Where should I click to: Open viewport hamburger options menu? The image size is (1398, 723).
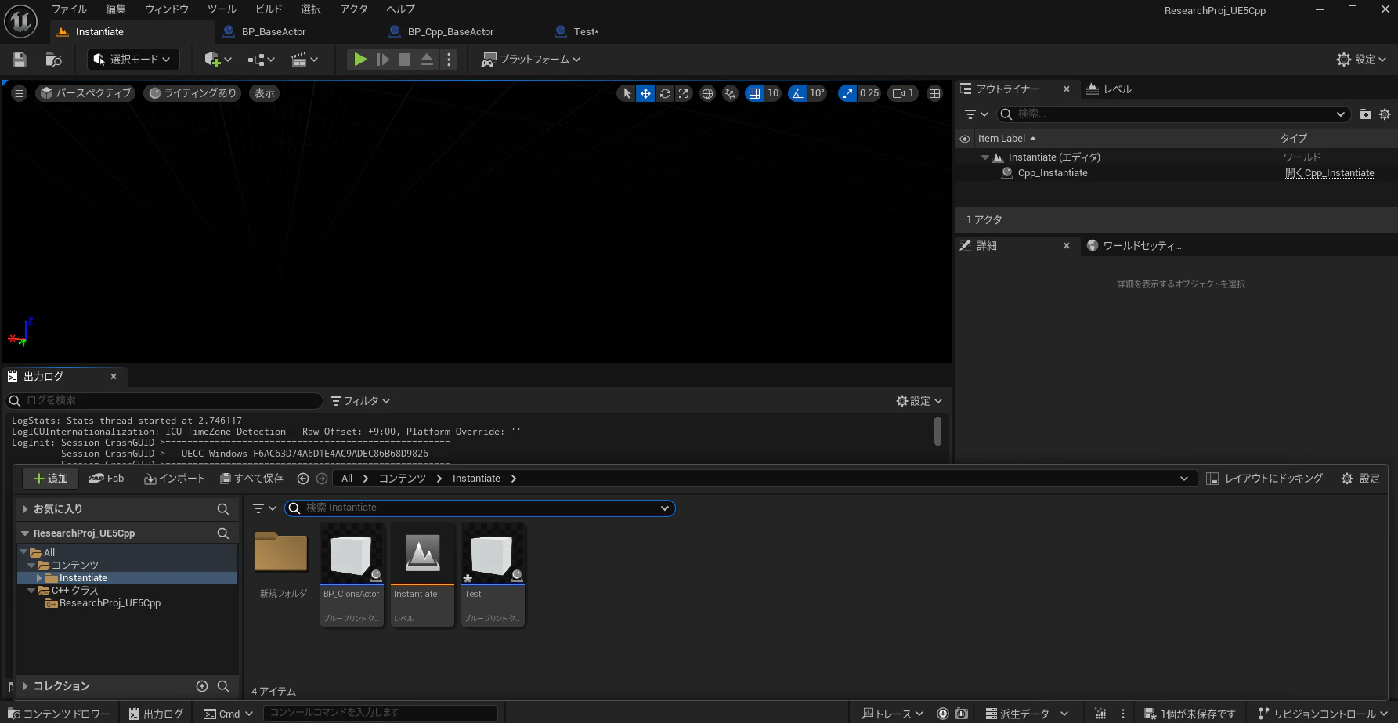20,93
